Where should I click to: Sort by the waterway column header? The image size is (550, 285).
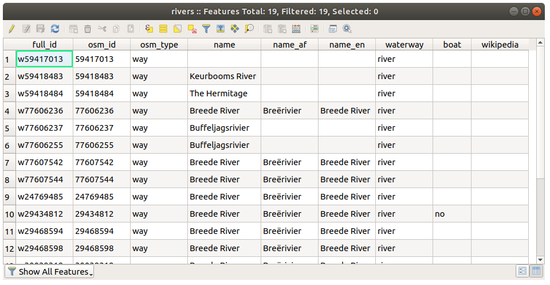[x=404, y=45]
